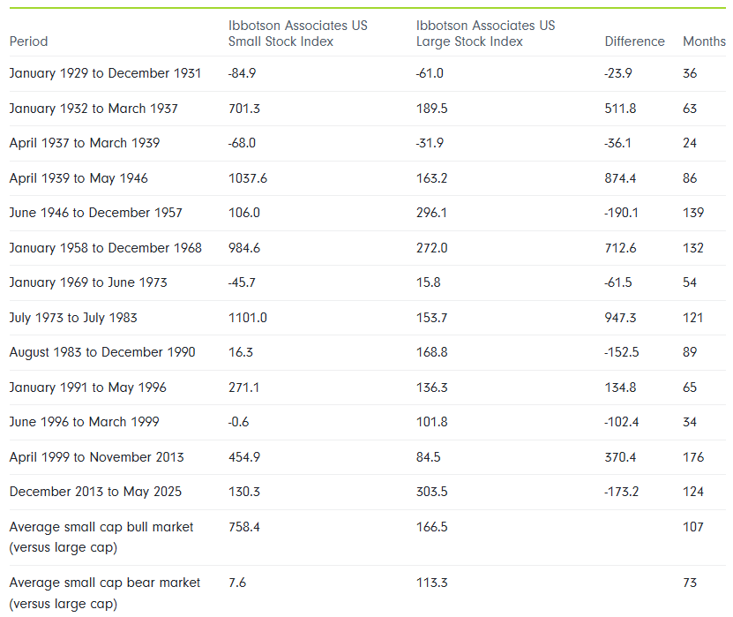Click the months value 176

[x=693, y=457]
